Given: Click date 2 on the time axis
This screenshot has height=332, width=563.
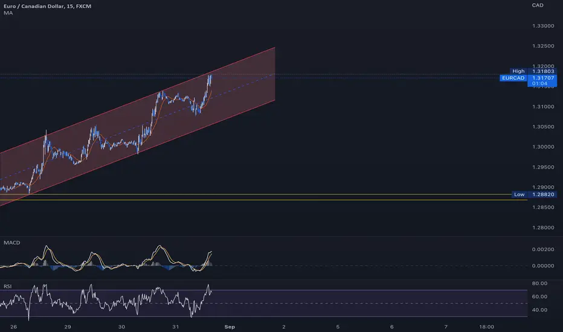Looking at the screenshot, I should [284, 327].
